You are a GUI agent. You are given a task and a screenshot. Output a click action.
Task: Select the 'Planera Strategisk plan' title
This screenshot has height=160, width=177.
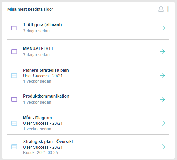click(46, 70)
